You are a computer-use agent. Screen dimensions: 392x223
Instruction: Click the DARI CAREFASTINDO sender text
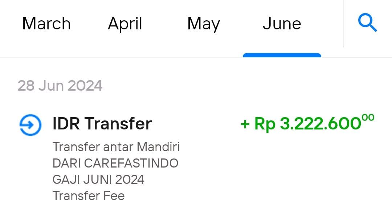click(115, 163)
